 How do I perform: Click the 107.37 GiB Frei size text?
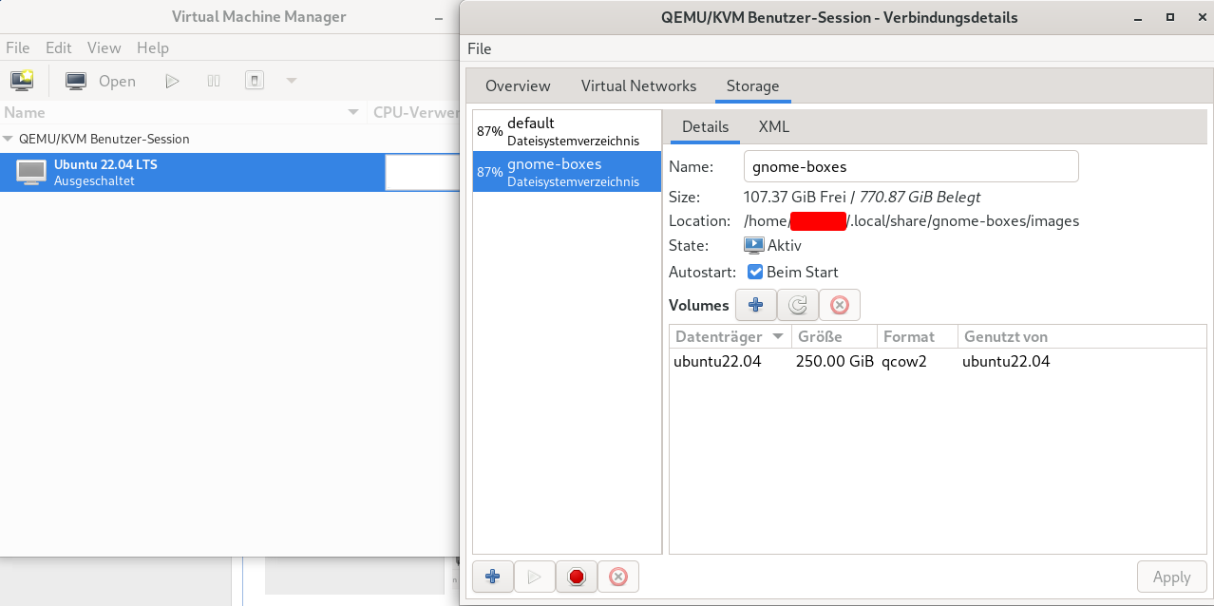797,197
